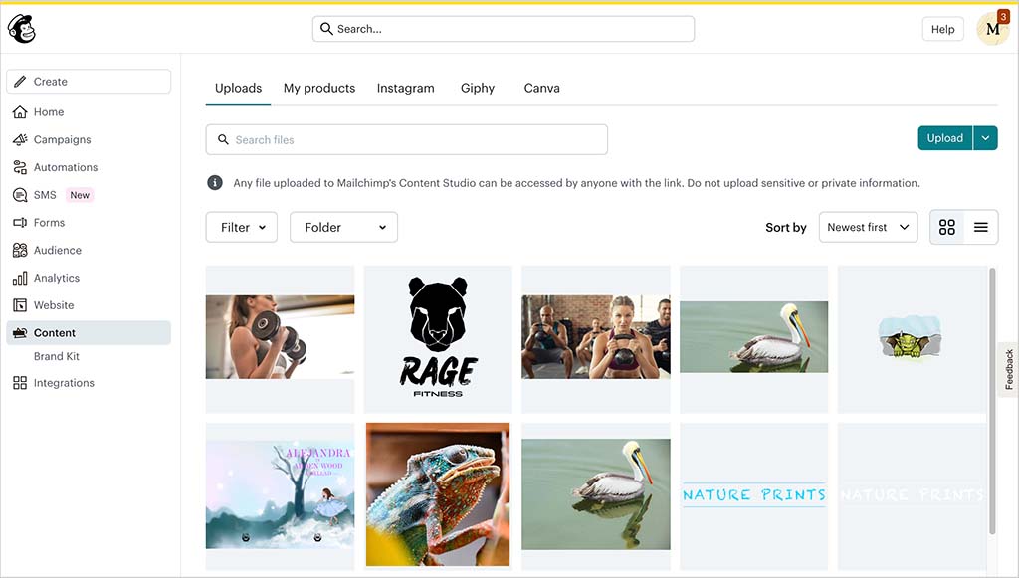Switch to My products tab

pos(319,88)
